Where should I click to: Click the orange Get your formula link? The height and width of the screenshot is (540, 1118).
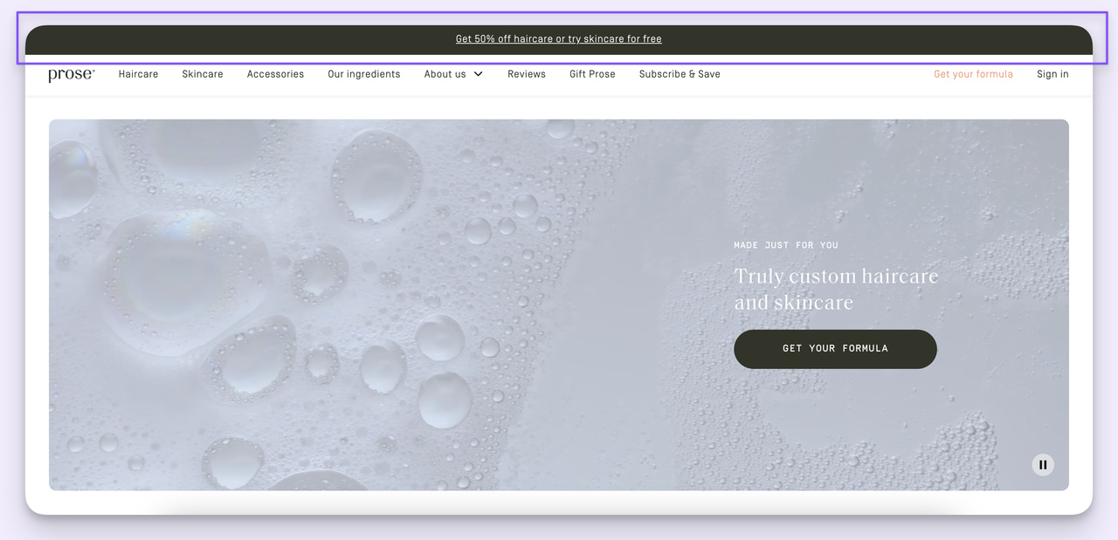click(973, 74)
